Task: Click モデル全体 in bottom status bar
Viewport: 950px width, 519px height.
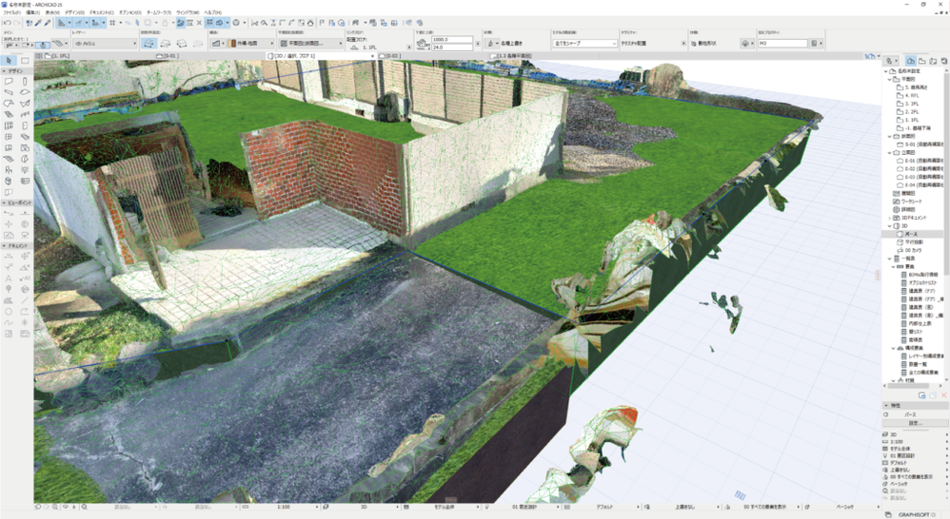Action: pyautogui.click(x=445, y=507)
